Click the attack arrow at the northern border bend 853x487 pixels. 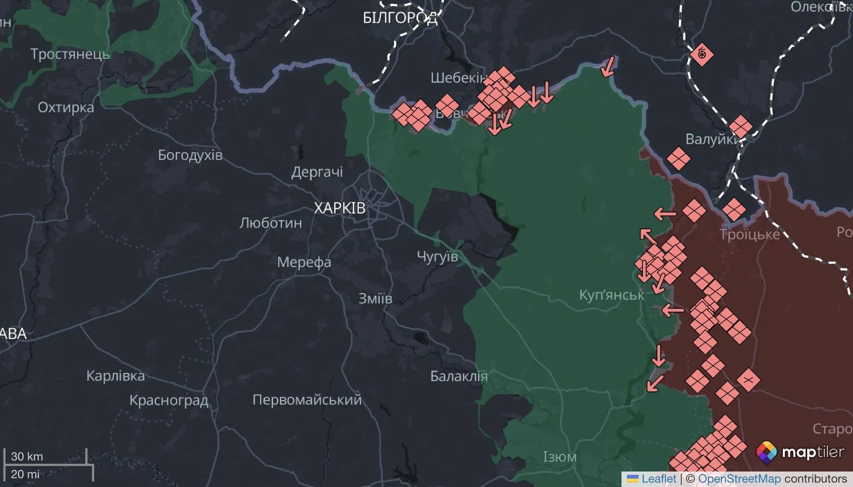[x=609, y=66]
